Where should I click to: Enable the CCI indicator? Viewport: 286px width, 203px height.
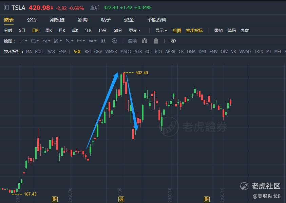coord(149,52)
